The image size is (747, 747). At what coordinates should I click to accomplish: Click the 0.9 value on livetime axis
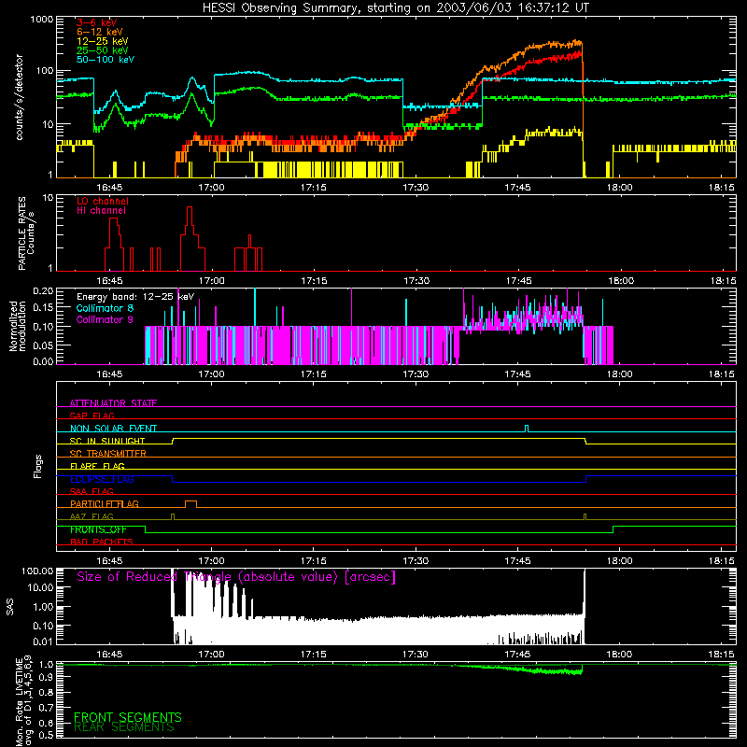click(46, 677)
